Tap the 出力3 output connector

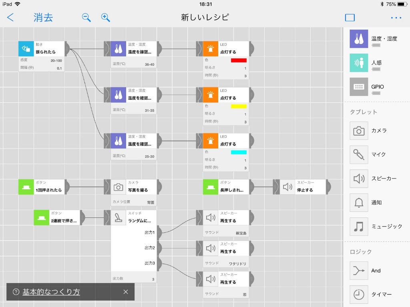(159, 263)
